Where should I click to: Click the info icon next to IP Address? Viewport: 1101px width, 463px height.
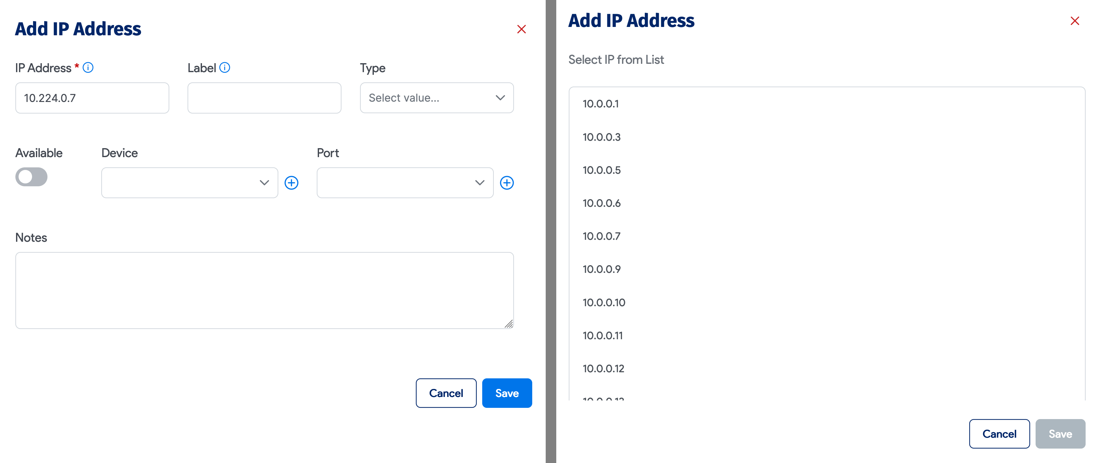tap(88, 67)
